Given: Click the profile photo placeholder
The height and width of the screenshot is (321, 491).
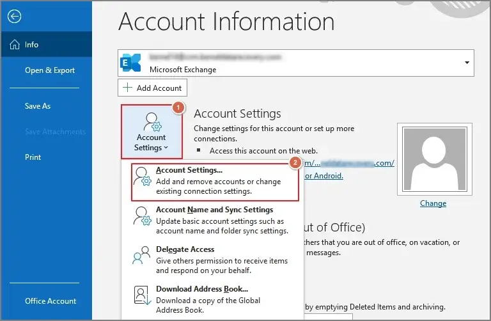Looking at the screenshot, I should pos(435,159).
